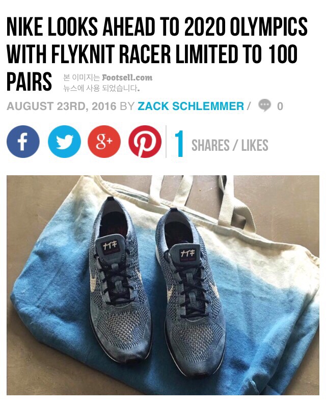Open the Nike Flyknit Racer headline
The height and width of the screenshot is (406, 326).
pos(157,54)
